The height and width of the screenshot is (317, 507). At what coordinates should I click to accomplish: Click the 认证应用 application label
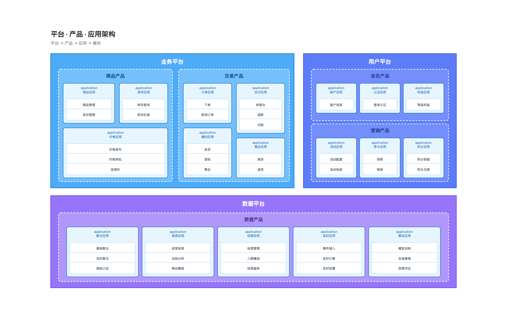(x=380, y=92)
